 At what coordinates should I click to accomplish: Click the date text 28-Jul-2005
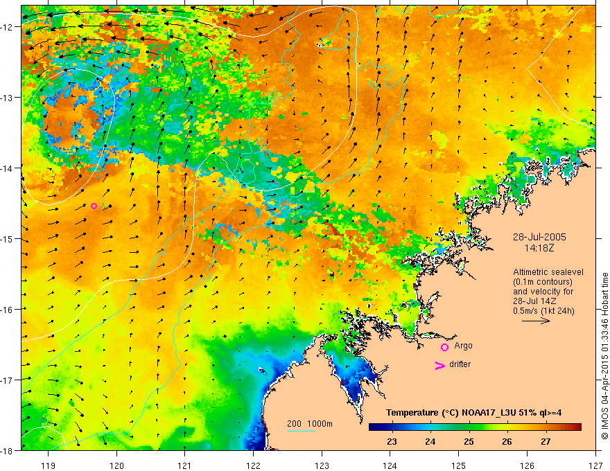click(539, 237)
